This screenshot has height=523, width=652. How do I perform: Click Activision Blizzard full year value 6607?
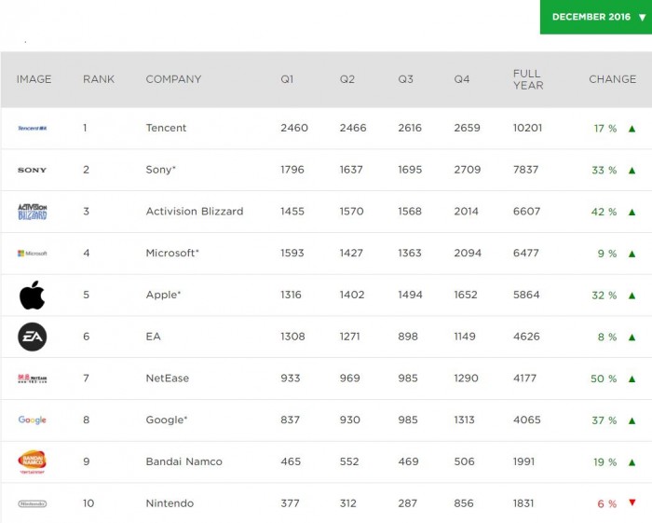(x=527, y=212)
